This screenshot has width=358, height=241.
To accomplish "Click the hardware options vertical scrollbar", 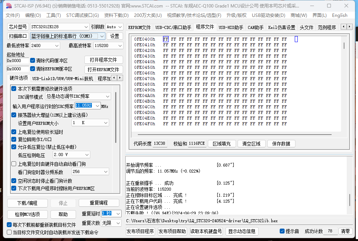I will (116, 117).
